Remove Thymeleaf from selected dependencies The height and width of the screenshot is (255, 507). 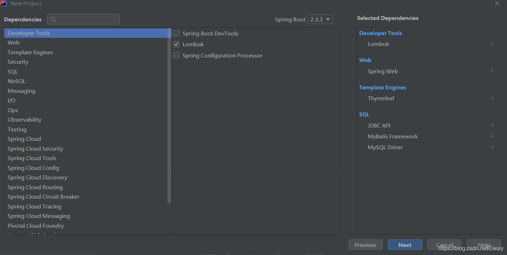pos(492,98)
